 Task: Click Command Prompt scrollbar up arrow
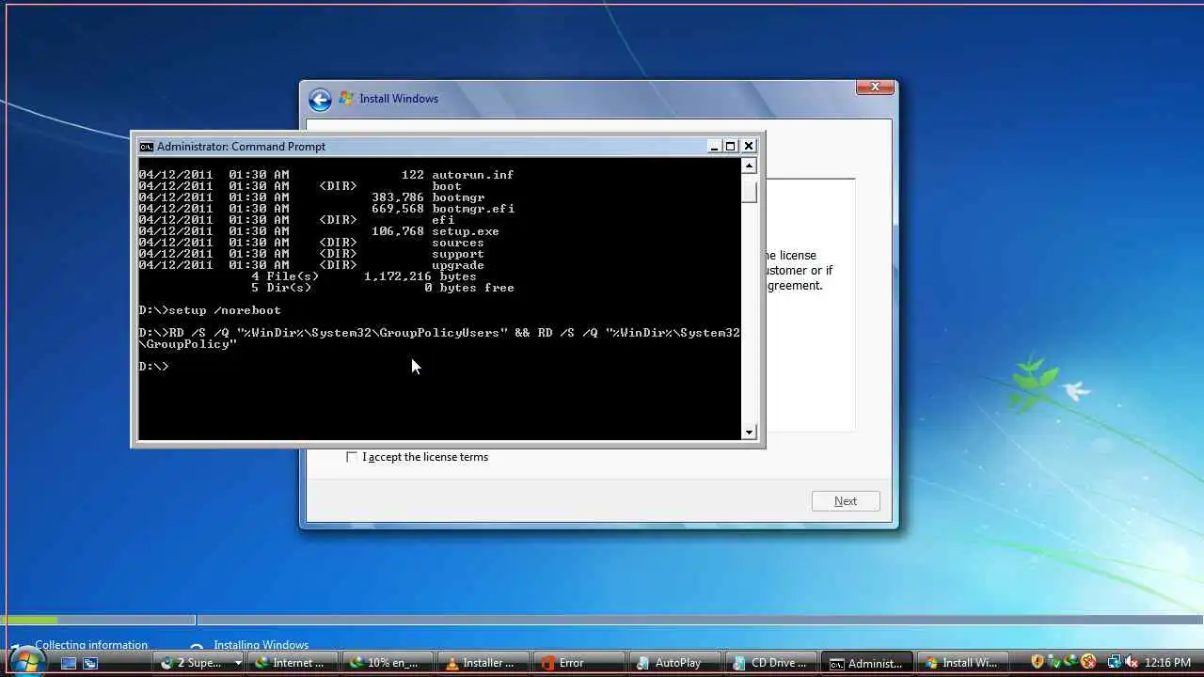pyautogui.click(x=749, y=165)
